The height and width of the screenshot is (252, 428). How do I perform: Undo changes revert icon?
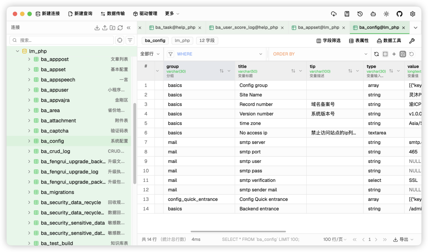(x=411, y=54)
